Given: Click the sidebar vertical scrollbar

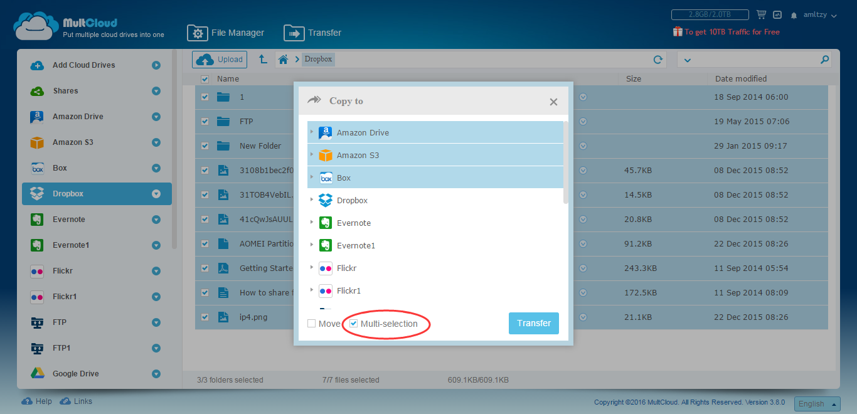Looking at the screenshot, I should pyautogui.click(x=174, y=151).
